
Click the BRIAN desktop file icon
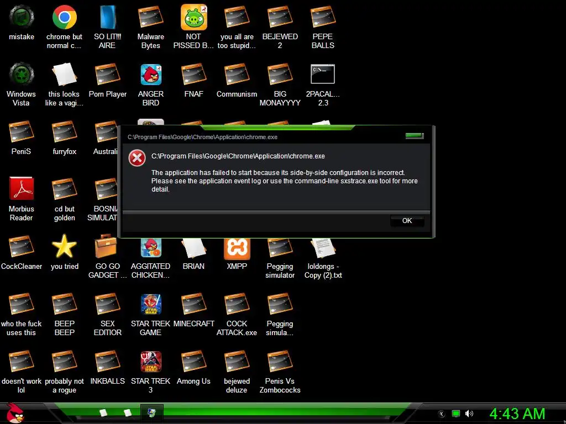(x=194, y=254)
